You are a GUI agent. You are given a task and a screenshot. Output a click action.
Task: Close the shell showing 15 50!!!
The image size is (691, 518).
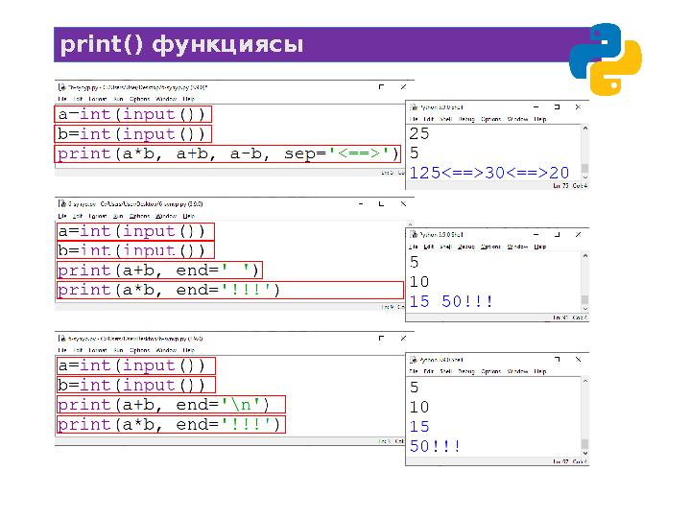[x=578, y=234]
